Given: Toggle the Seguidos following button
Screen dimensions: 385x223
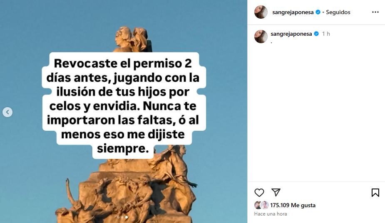Looking at the screenshot, I should 338,12.
